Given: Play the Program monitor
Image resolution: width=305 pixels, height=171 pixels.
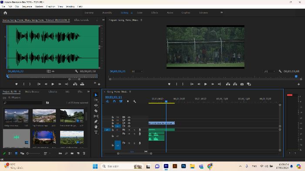Looking at the screenshot, I should pyautogui.click(x=205, y=84).
